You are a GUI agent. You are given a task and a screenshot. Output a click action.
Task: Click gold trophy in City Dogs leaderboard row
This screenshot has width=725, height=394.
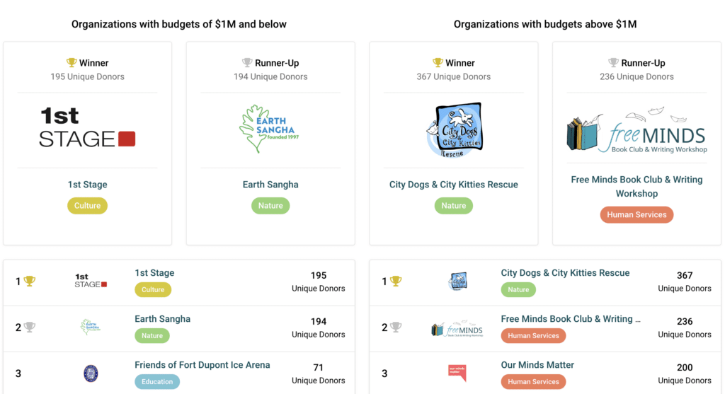pyautogui.click(x=396, y=281)
